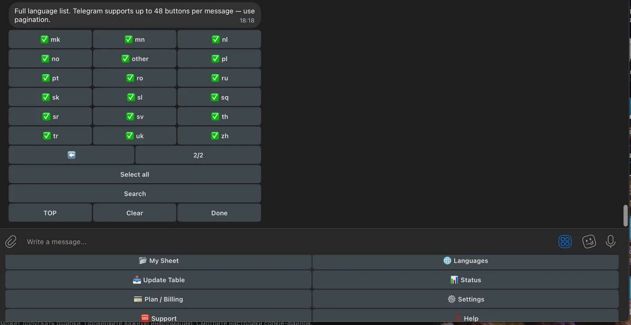Open Languages with the globe option

pyautogui.click(x=466, y=260)
